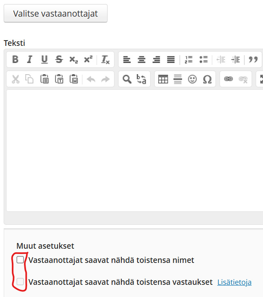The width and height of the screenshot is (263, 297).
Task: Insert a numbered list
Action: (189, 60)
